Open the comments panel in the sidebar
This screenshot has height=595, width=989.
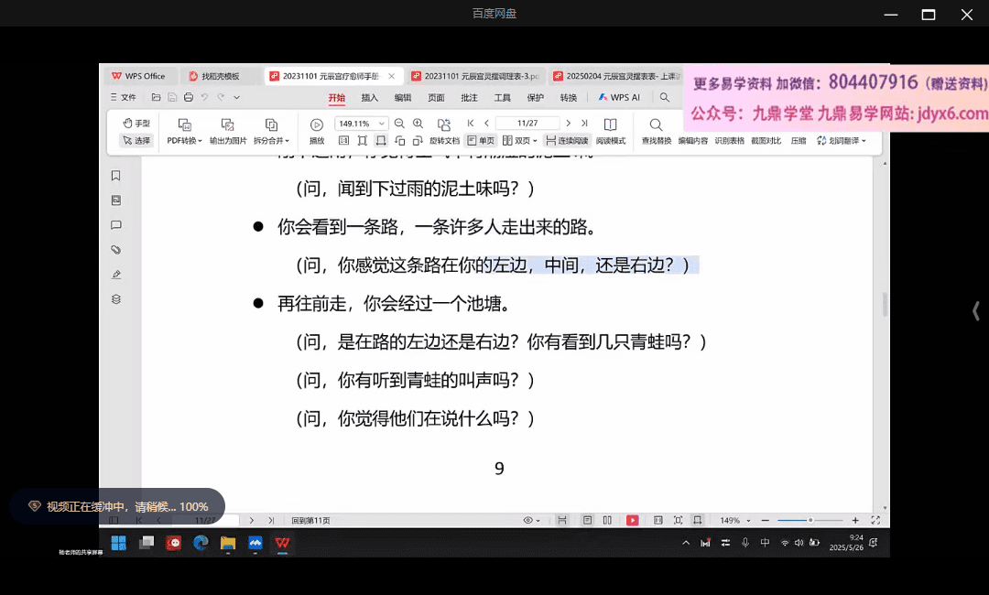coord(116,225)
